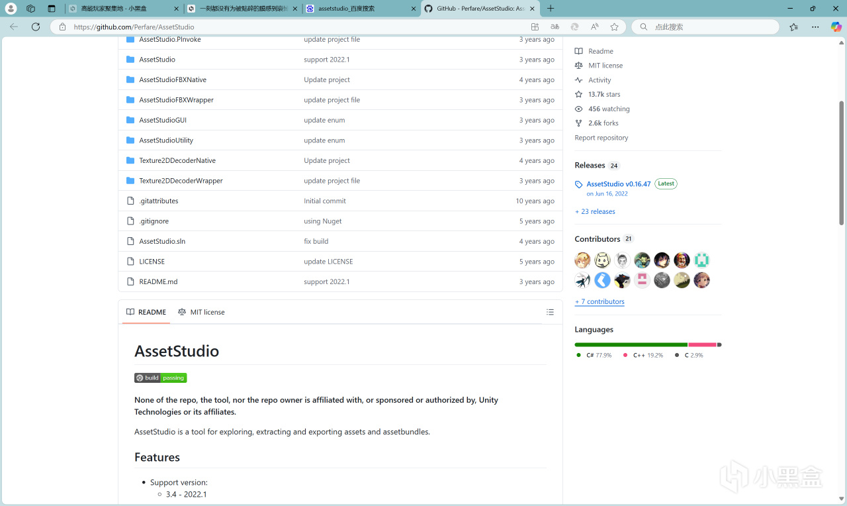Open MIT license in the About sidebar

[x=599, y=66]
